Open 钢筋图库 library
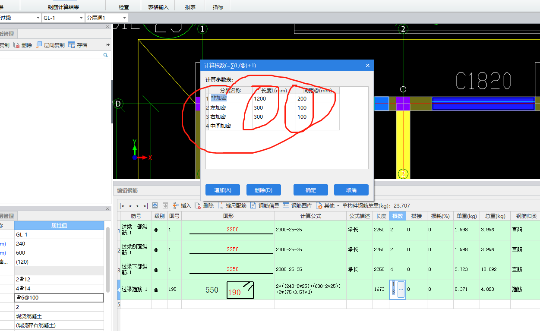The height and width of the screenshot is (331, 540). (297, 205)
